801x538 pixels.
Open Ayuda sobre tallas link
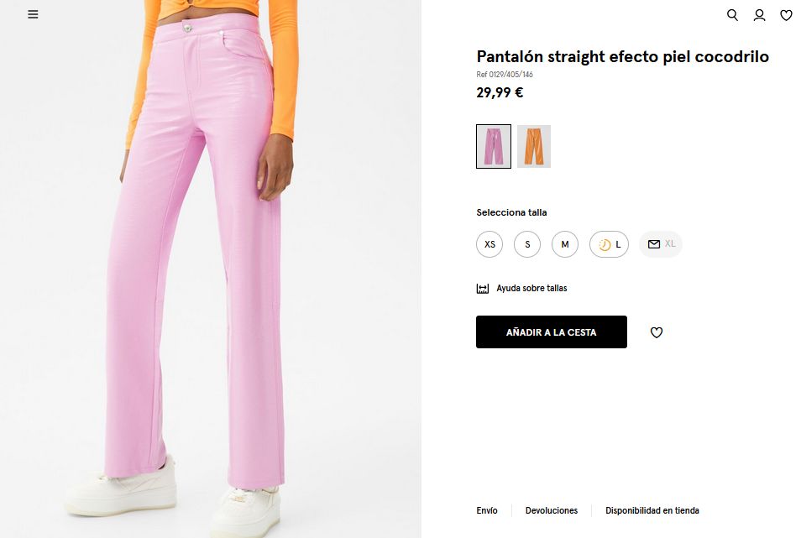click(531, 289)
